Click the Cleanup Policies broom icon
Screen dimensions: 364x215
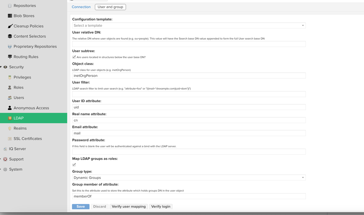tap(10, 26)
